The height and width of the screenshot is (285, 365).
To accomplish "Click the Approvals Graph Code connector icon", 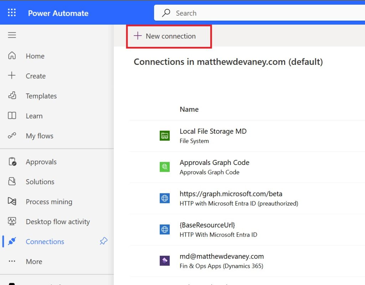I will point(165,167).
